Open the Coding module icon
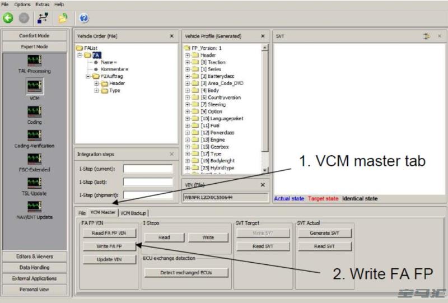448x303 pixels. click(x=35, y=111)
